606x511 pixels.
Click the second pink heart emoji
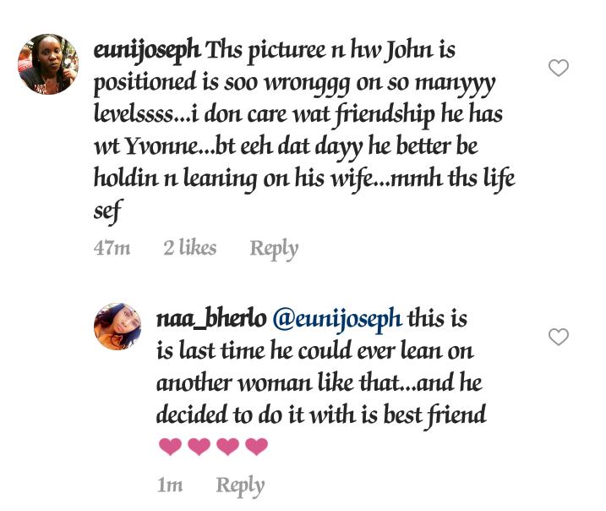click(x=199, y=447)
